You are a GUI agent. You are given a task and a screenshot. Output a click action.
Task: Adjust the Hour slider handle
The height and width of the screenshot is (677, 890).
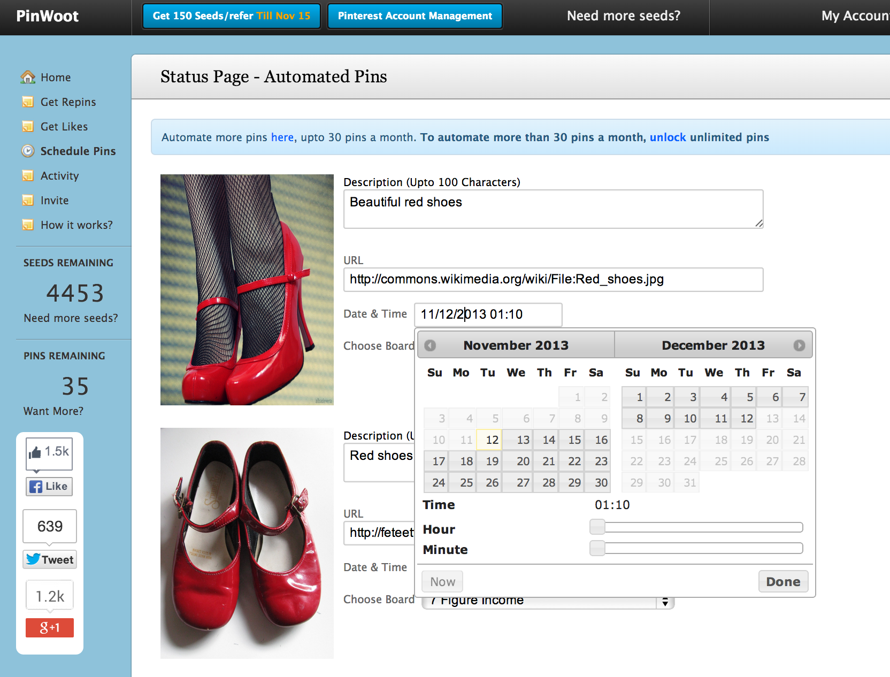(x=597, y=527)
